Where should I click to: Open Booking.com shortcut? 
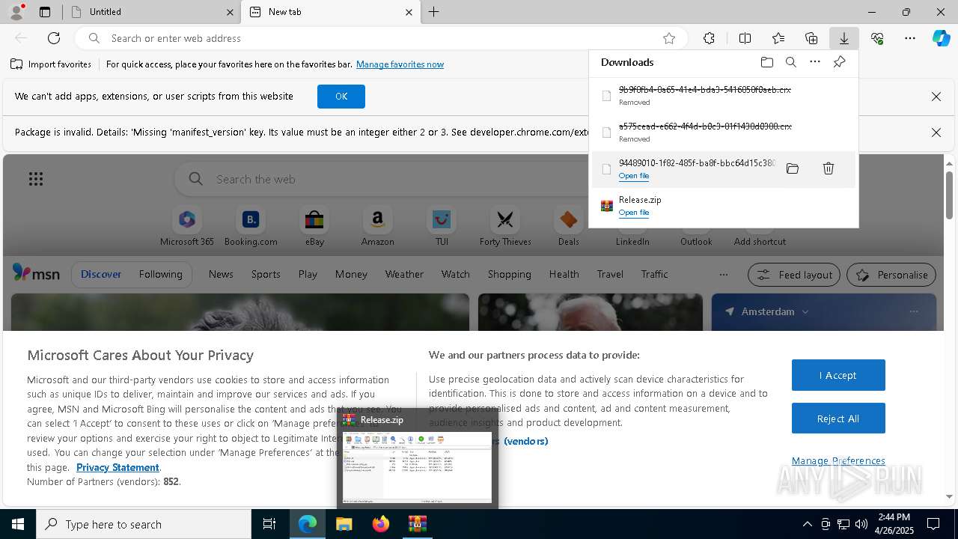(251, 227)
